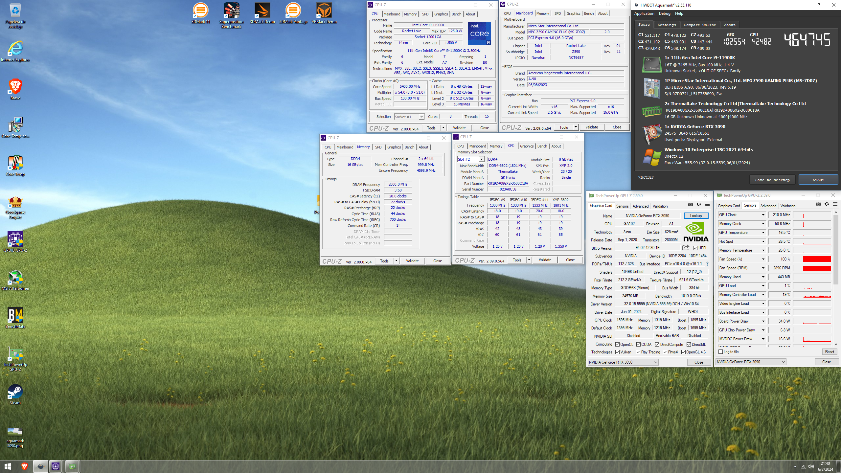Open Graphics tab in CPU-Z Memory window

(x=394, y=147)
